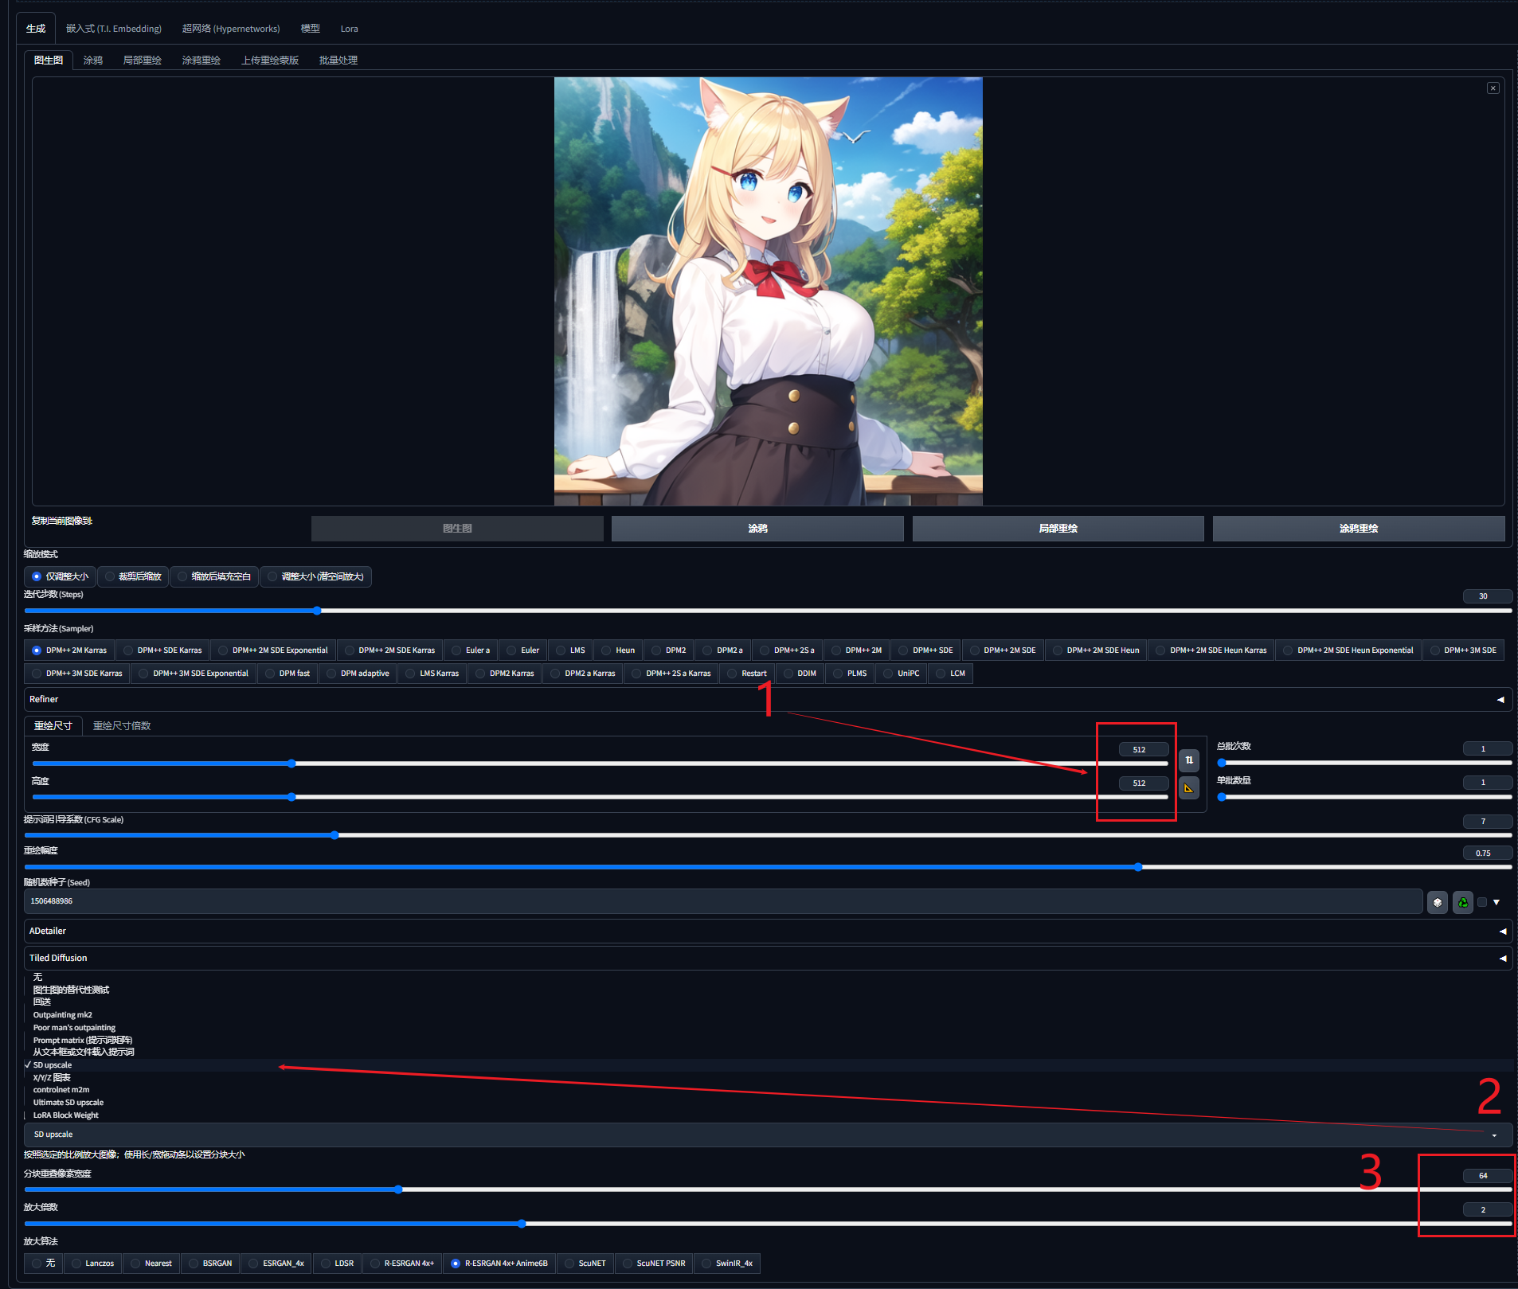The height and width of the screenshot is (1289, 1518).
Task: Switch to 局部重绘 inpaint tab
Action: (143, 61)
